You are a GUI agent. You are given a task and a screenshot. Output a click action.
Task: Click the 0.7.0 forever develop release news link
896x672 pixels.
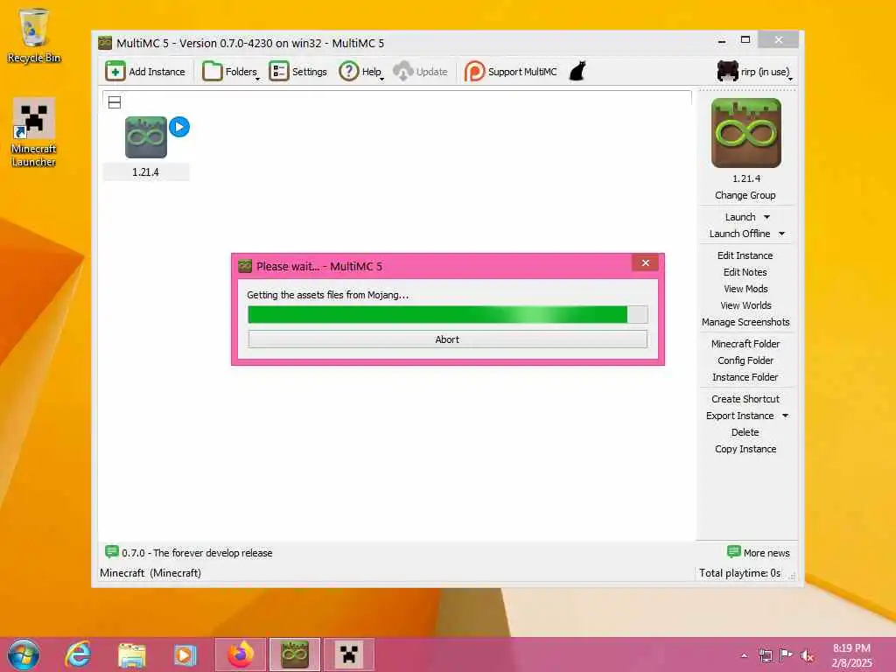(x=197, y=553)
